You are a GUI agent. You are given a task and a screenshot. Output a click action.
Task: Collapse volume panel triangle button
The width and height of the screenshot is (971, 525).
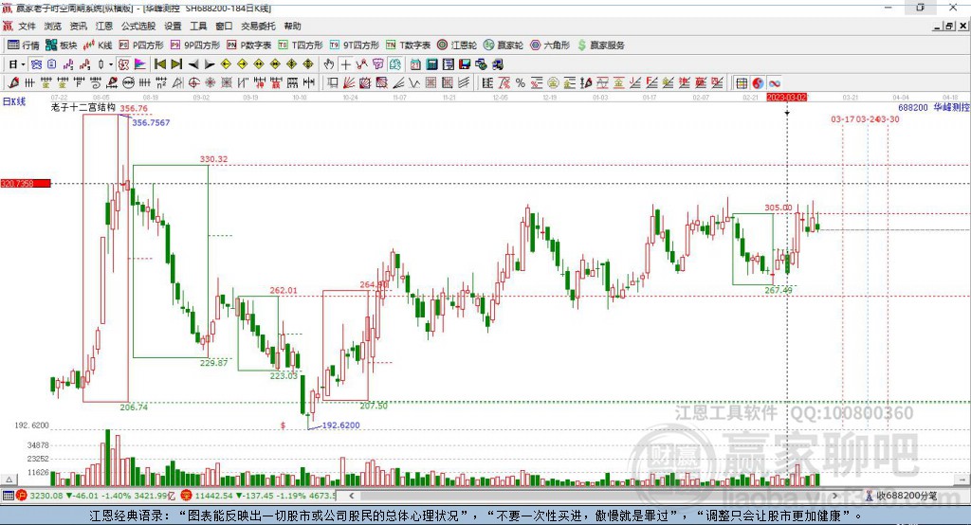(x=9, y=480)
